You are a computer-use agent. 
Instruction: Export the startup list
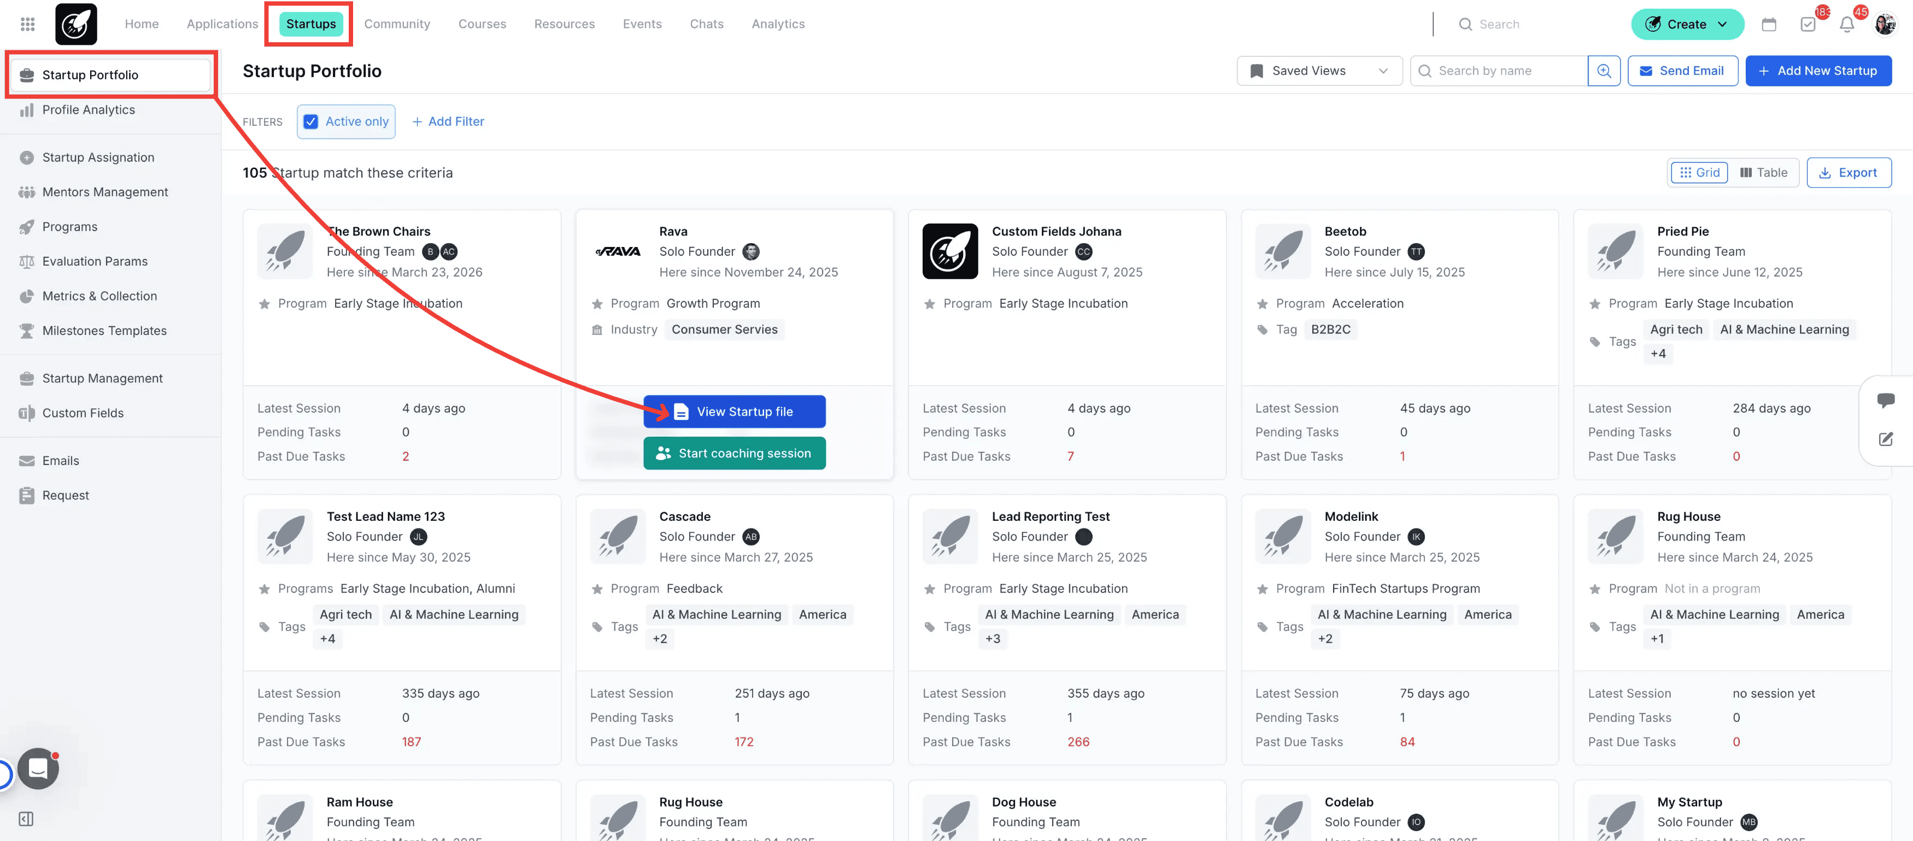coord(1849,173)
